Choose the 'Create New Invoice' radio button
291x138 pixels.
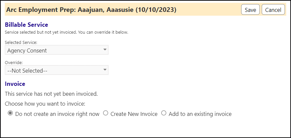[106, 113]
